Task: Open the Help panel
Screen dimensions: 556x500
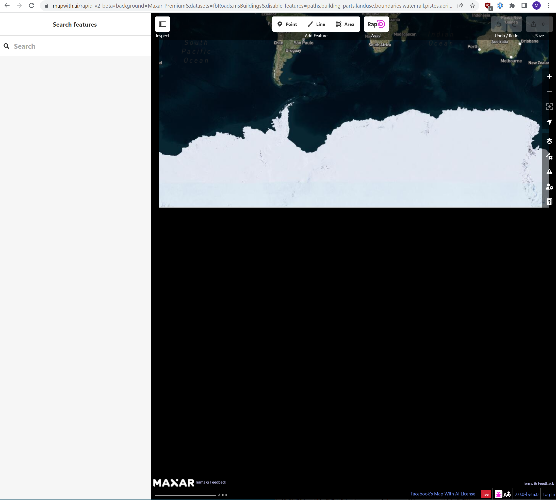Action: coord(549,201)
